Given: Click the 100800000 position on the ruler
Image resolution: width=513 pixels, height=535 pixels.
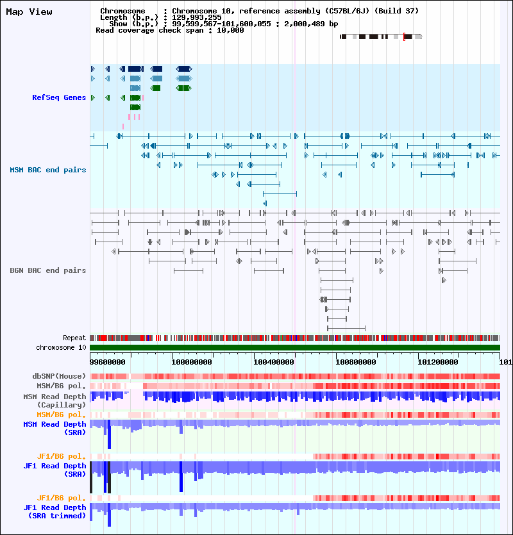Looking at the screenshot, I should 355,362.
